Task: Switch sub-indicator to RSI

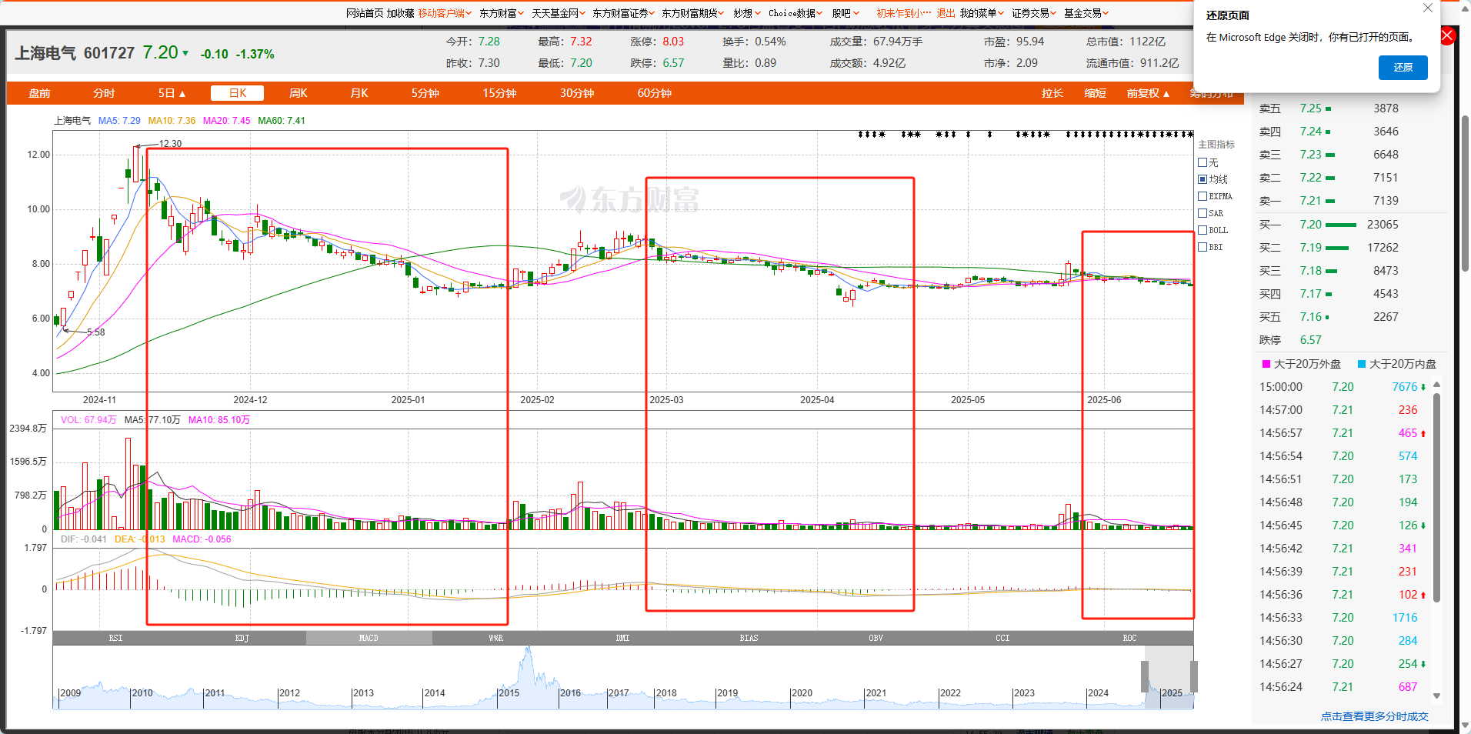Action: tap(116, 638)
